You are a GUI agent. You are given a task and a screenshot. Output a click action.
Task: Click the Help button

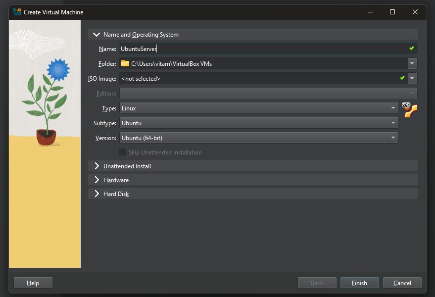33,283
